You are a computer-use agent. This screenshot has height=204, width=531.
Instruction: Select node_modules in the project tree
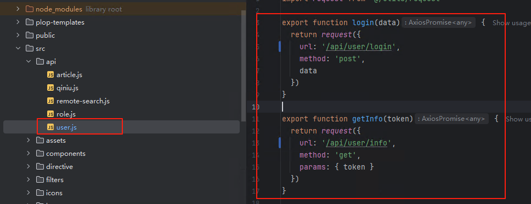pos(59,9)
